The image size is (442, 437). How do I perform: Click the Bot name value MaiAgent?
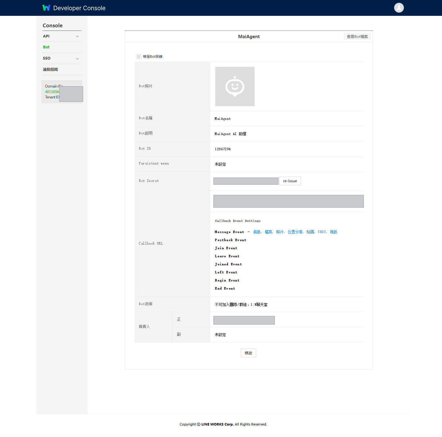click(223, 119)
